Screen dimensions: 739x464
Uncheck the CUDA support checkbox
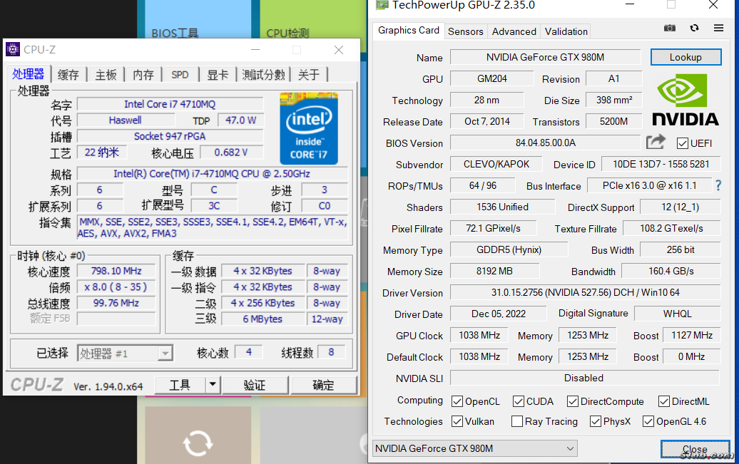click(x=519, y=401)
